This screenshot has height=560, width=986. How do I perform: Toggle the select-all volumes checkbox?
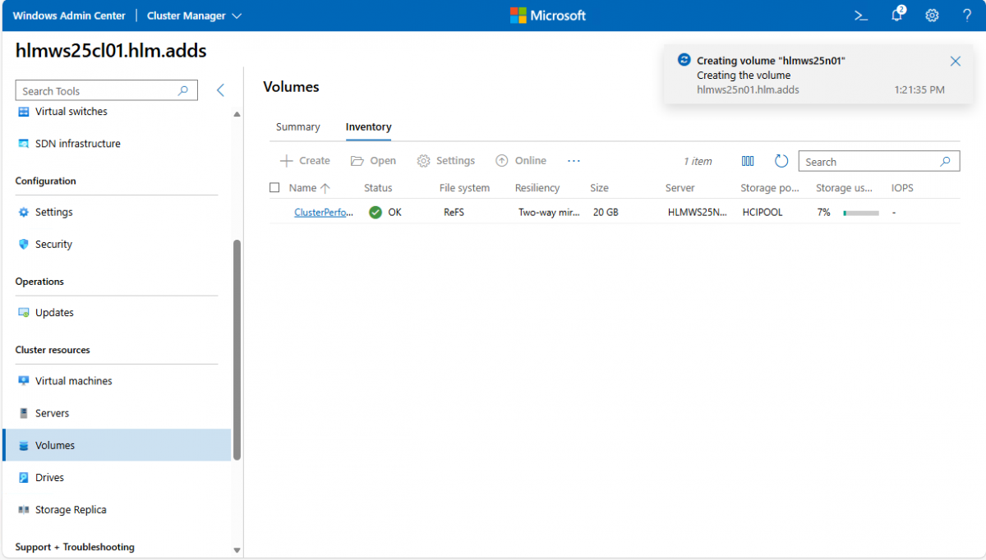[275, 188]
